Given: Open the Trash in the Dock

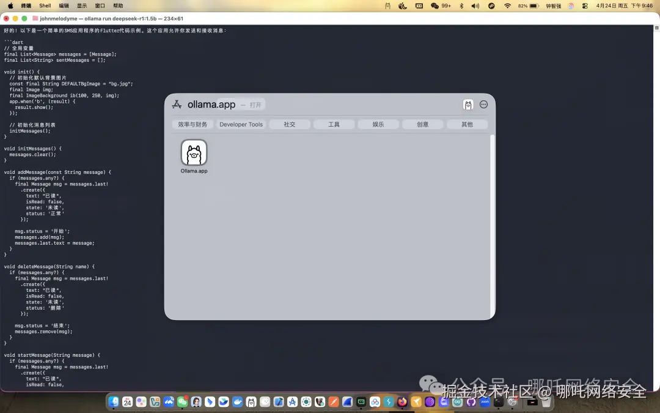Looking at the screenshot, I should [x=546, y=402].
